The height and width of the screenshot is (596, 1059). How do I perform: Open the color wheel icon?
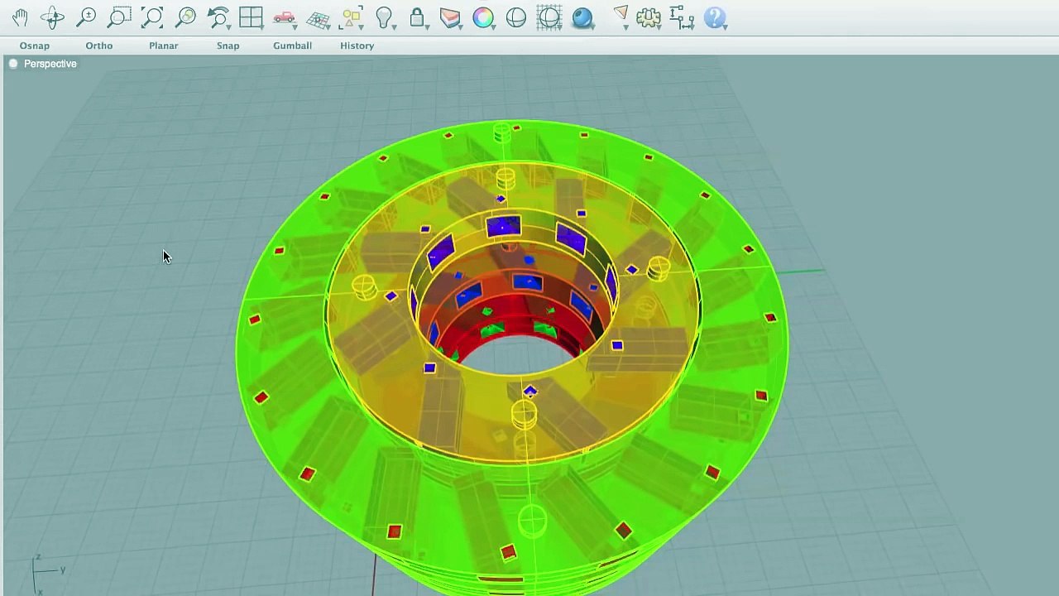(483, 17)
